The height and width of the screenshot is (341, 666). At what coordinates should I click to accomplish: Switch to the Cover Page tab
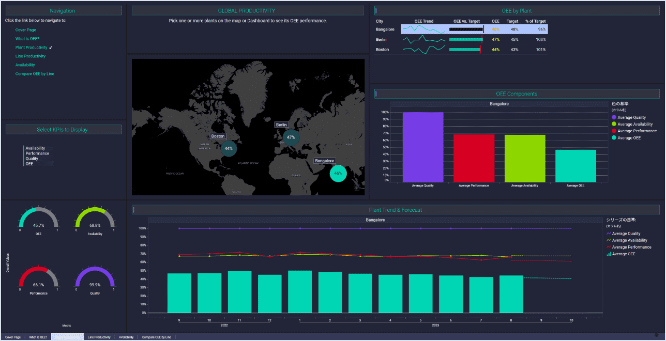point(12,337)
